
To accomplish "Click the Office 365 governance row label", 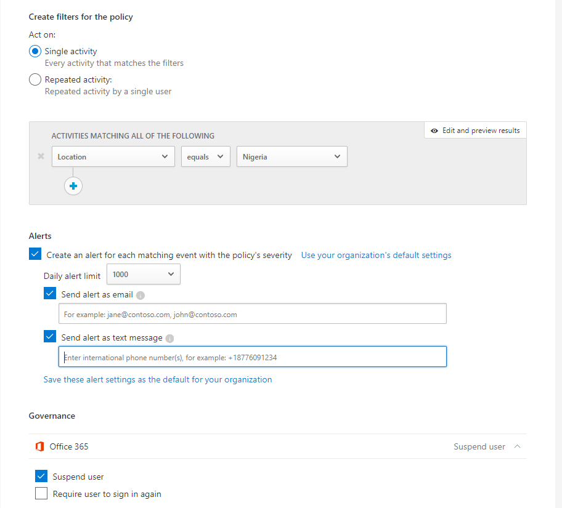I will 69,446.
